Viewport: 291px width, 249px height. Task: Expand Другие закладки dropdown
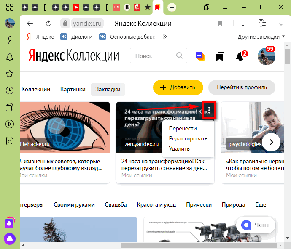[261, 37]
